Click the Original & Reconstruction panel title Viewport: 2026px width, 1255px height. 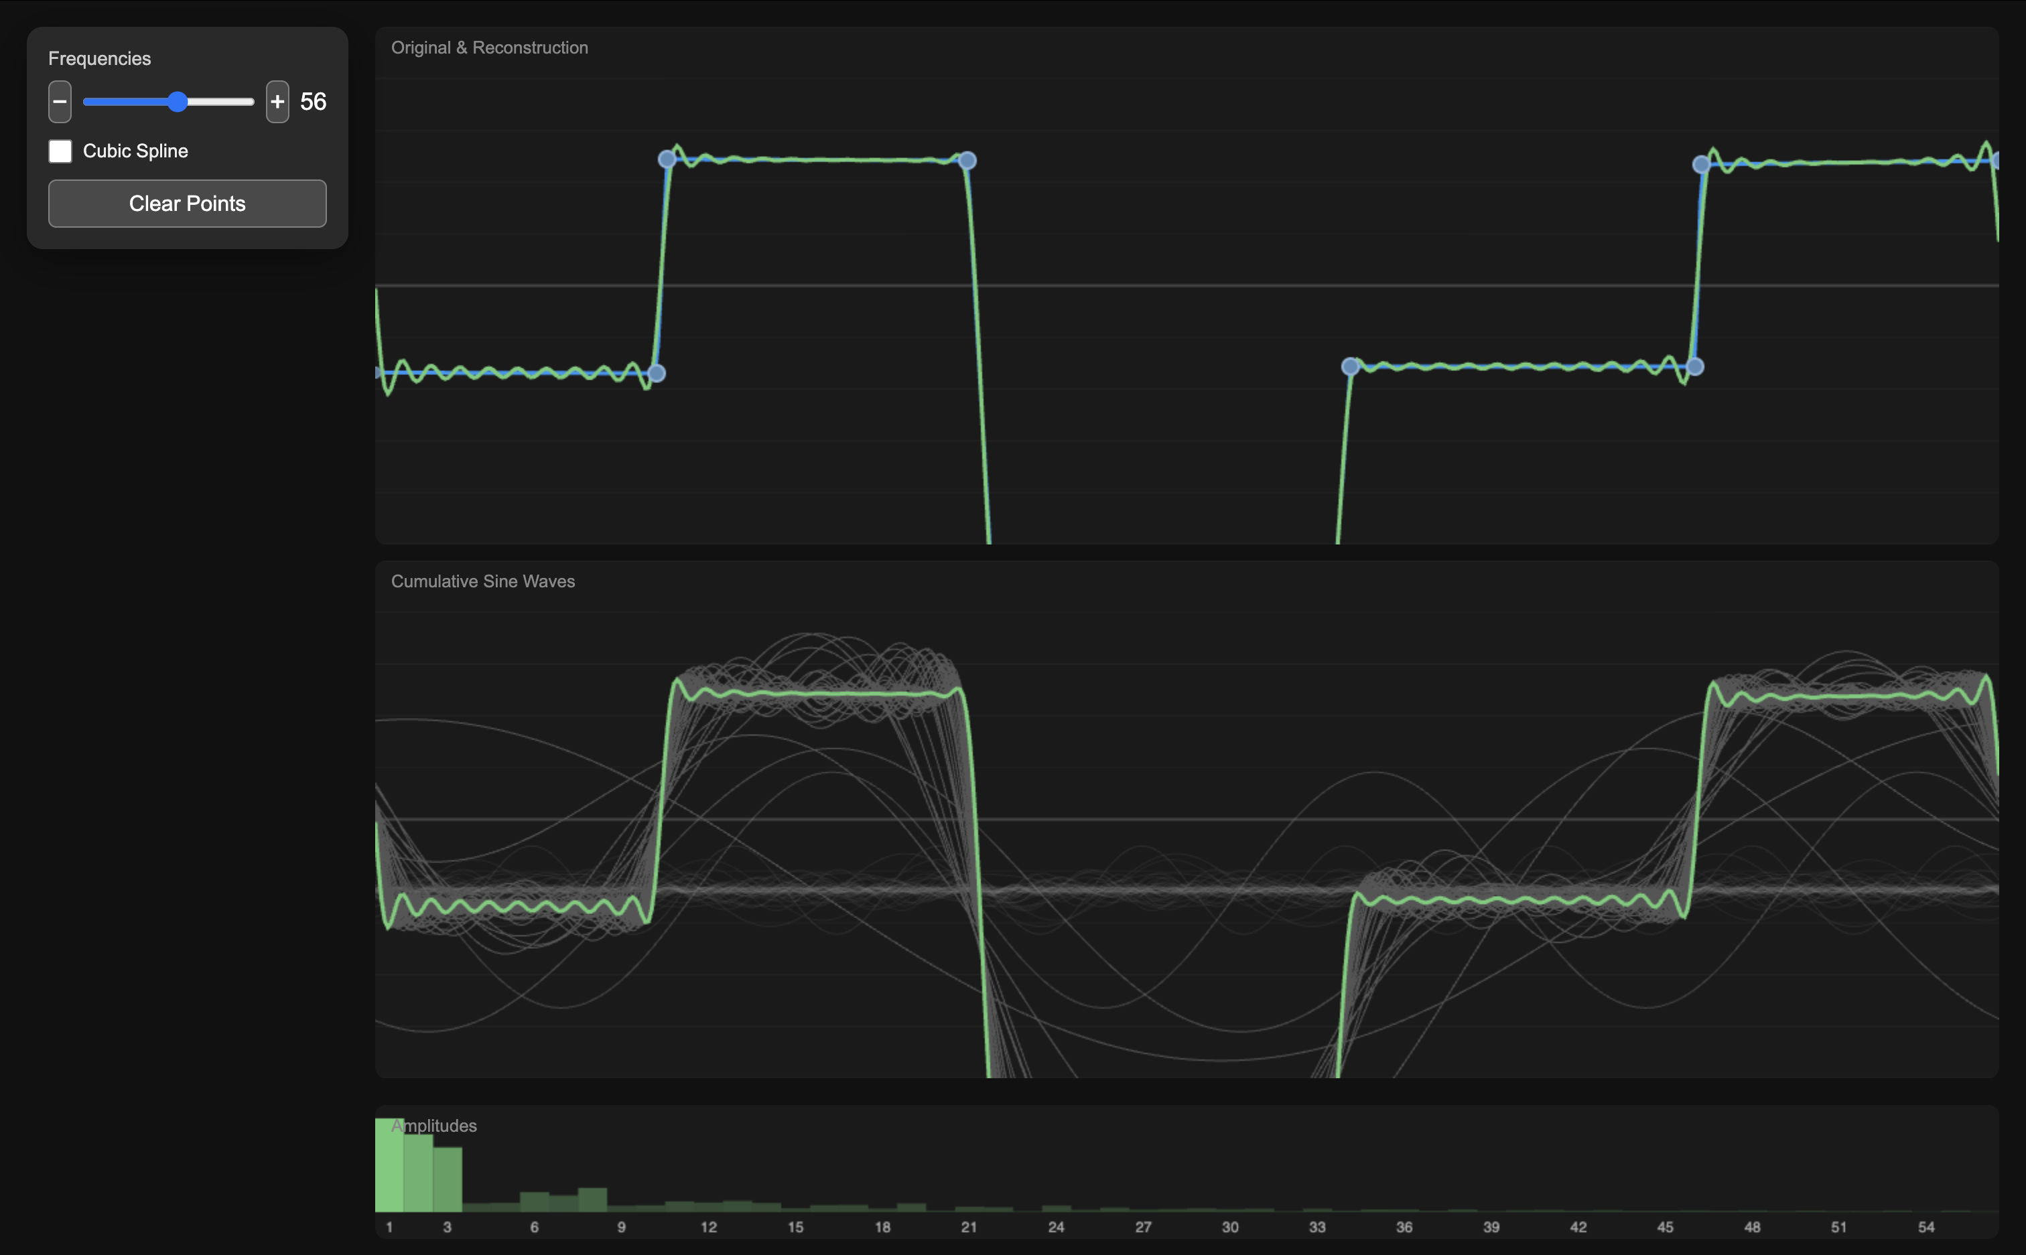(x=489, y=48)
